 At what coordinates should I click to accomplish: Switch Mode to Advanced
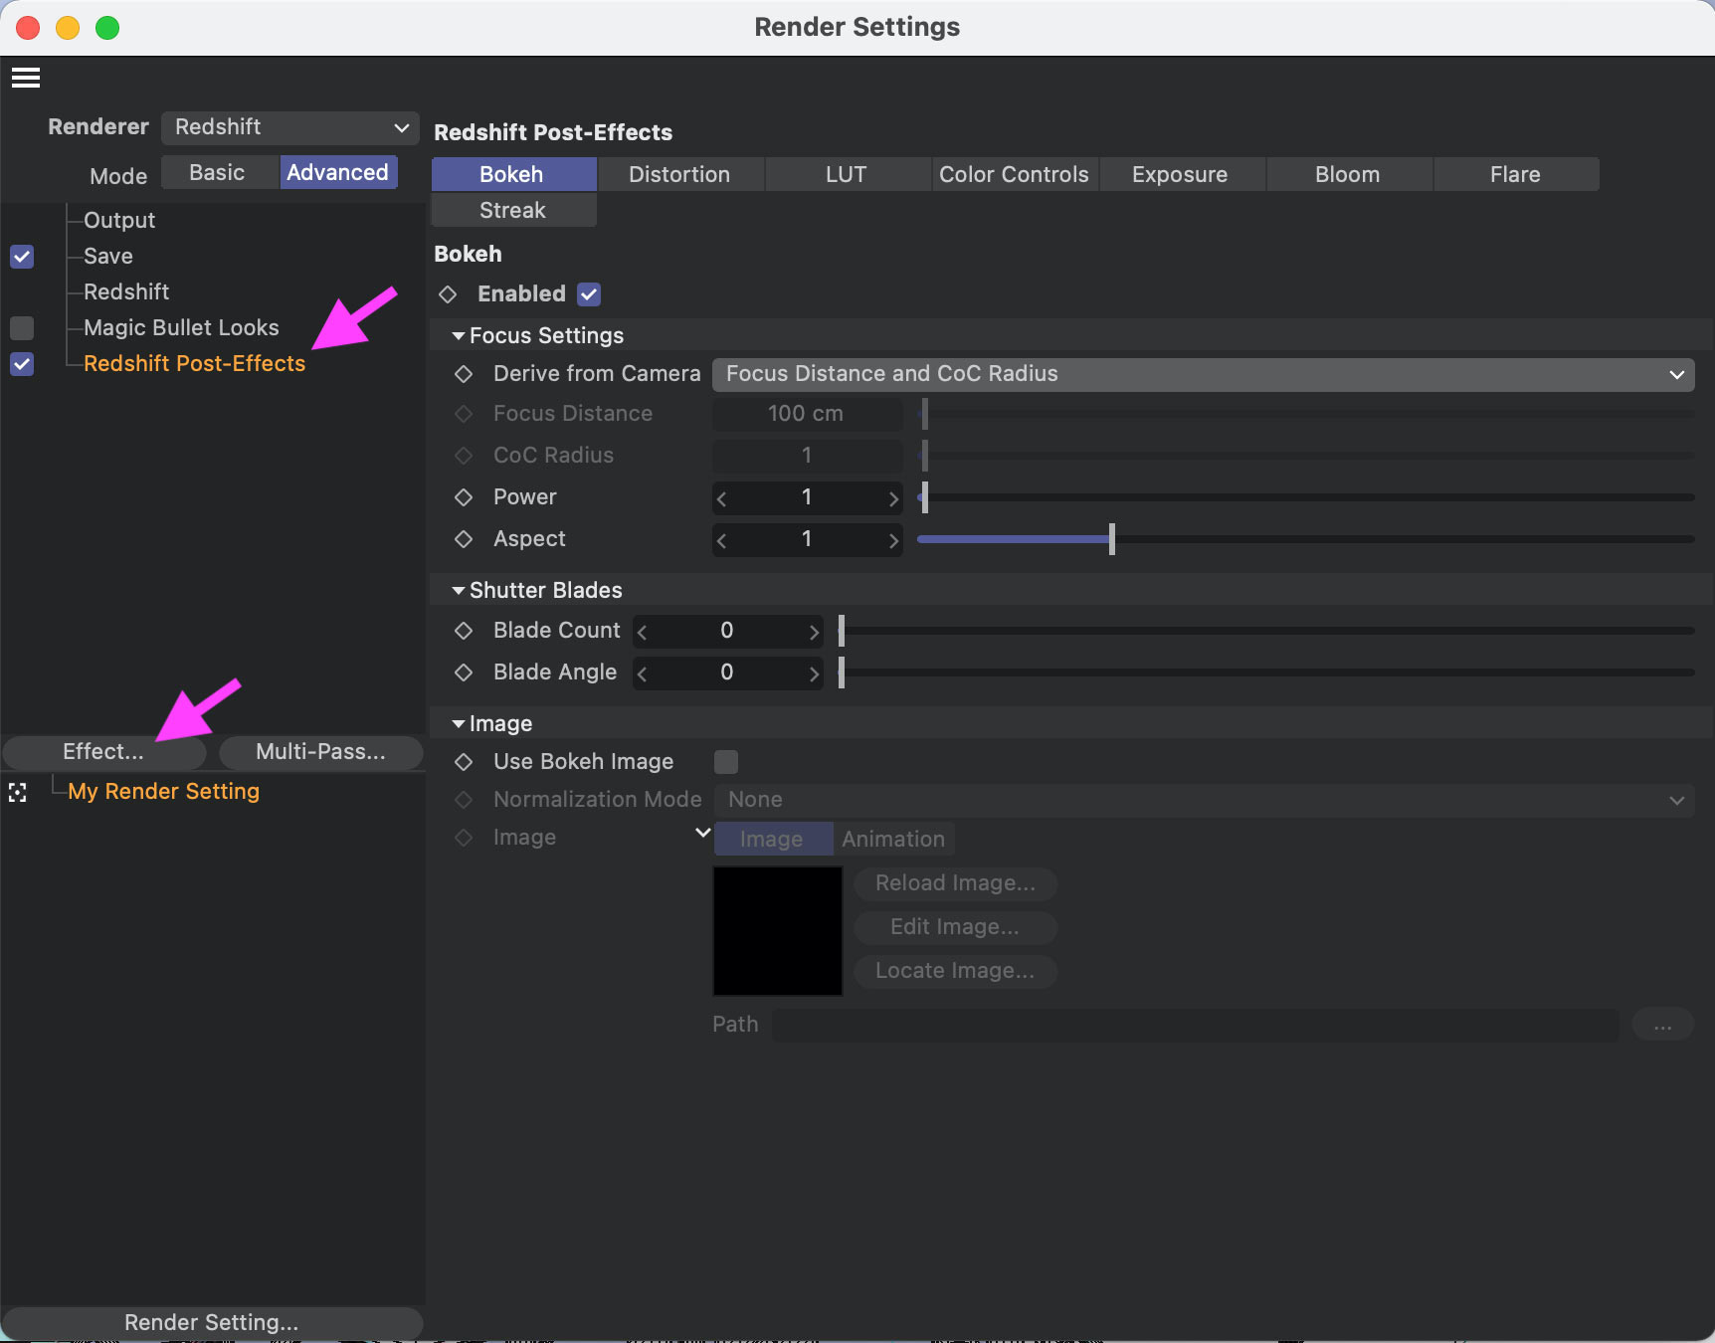tap(338, 172)
